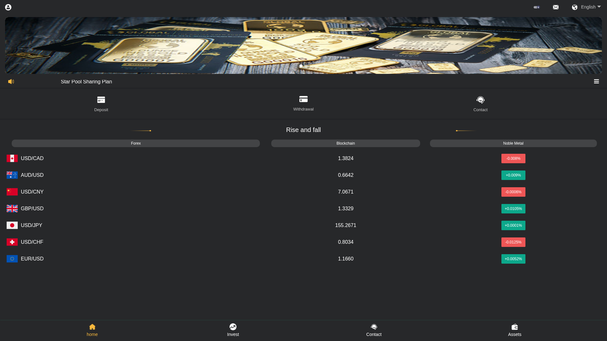
Task: Click the -0.0125% change badge
Action: point(513,242)
